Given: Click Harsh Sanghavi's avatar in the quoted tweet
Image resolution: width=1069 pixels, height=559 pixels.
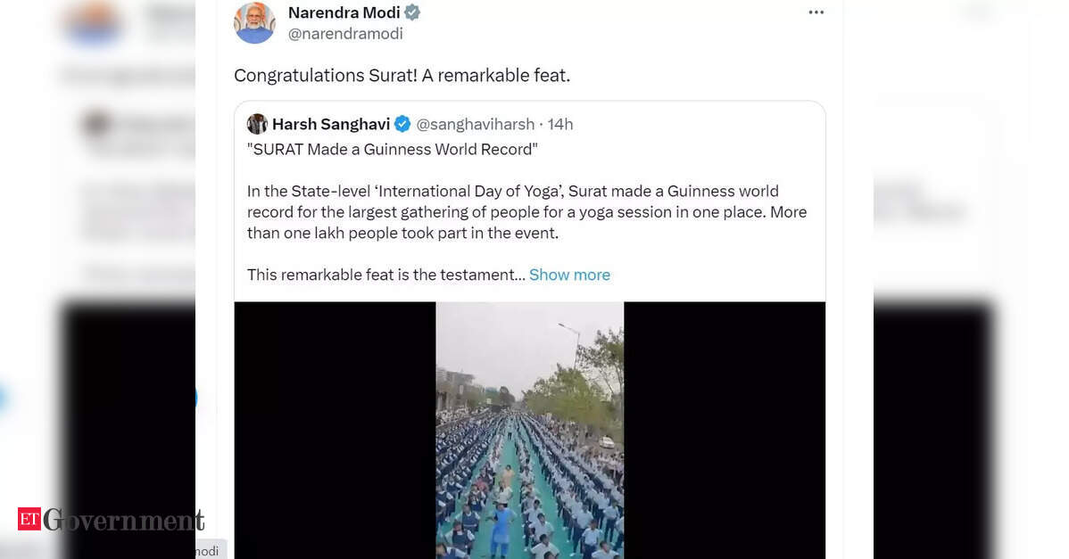Looking at the screenshot, I should click(257, 124).
